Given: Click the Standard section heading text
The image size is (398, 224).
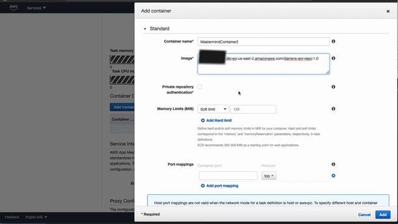Looking at the screenshot, I should point(159,29).
